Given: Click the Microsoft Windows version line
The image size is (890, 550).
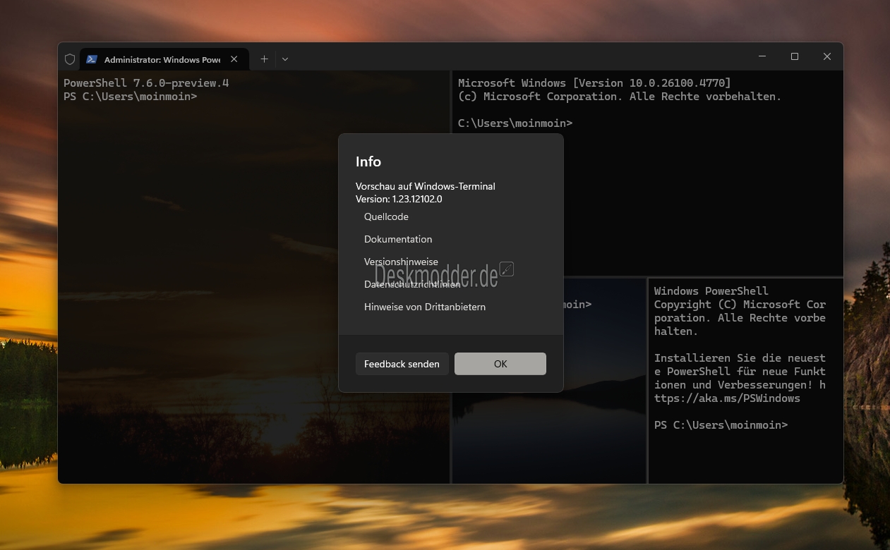Looking at the screenshot, I should coord(594,83).
